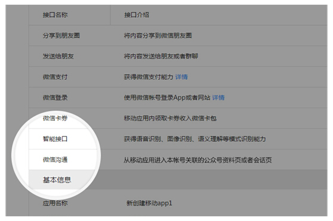Viewport: 333px width, 221px height.
Task: Select 微信卡券 in the interface list
Action: click(x=55, y=118)
